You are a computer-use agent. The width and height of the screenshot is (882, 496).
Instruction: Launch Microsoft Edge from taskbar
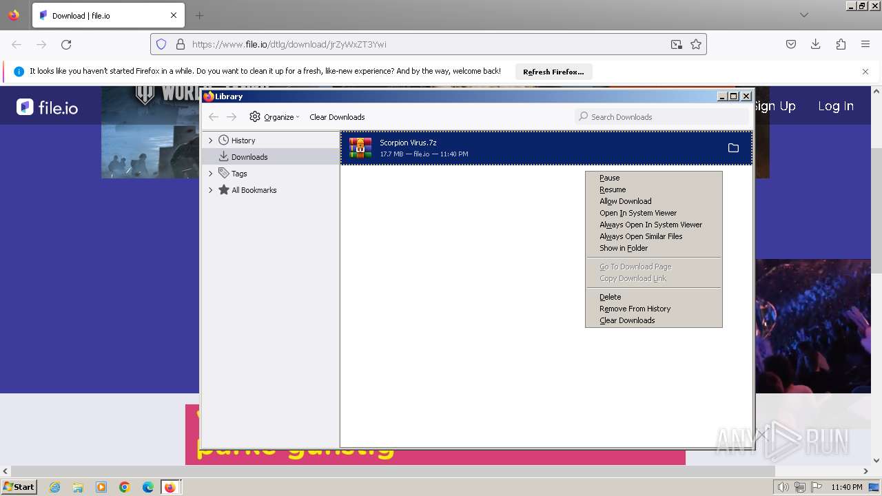coord(148,487)
